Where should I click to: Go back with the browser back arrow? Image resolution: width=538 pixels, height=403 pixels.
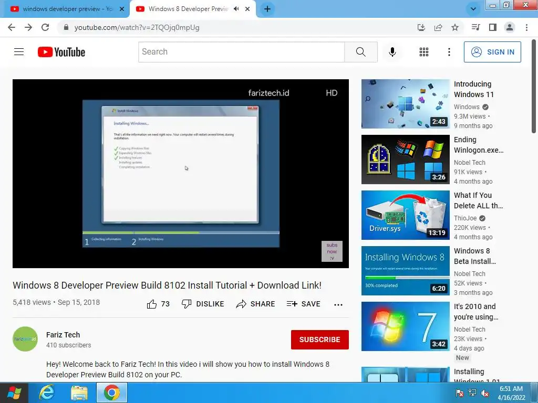point(12,27)
